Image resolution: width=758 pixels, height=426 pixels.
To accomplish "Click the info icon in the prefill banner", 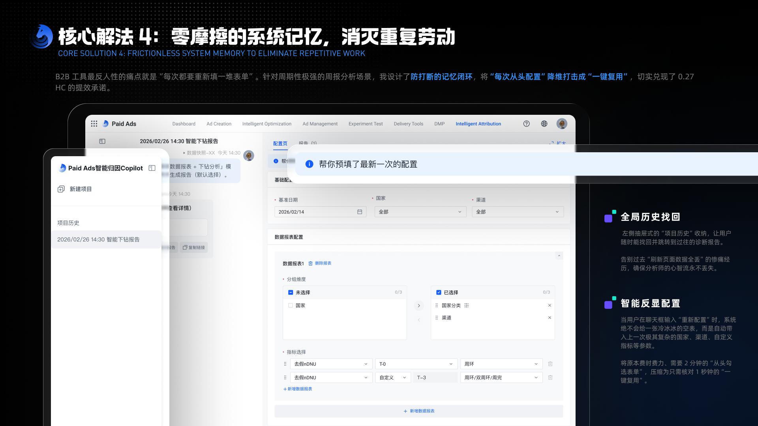I will [310, 164].
